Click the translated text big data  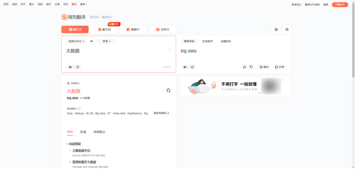click(x=189, y=51)
